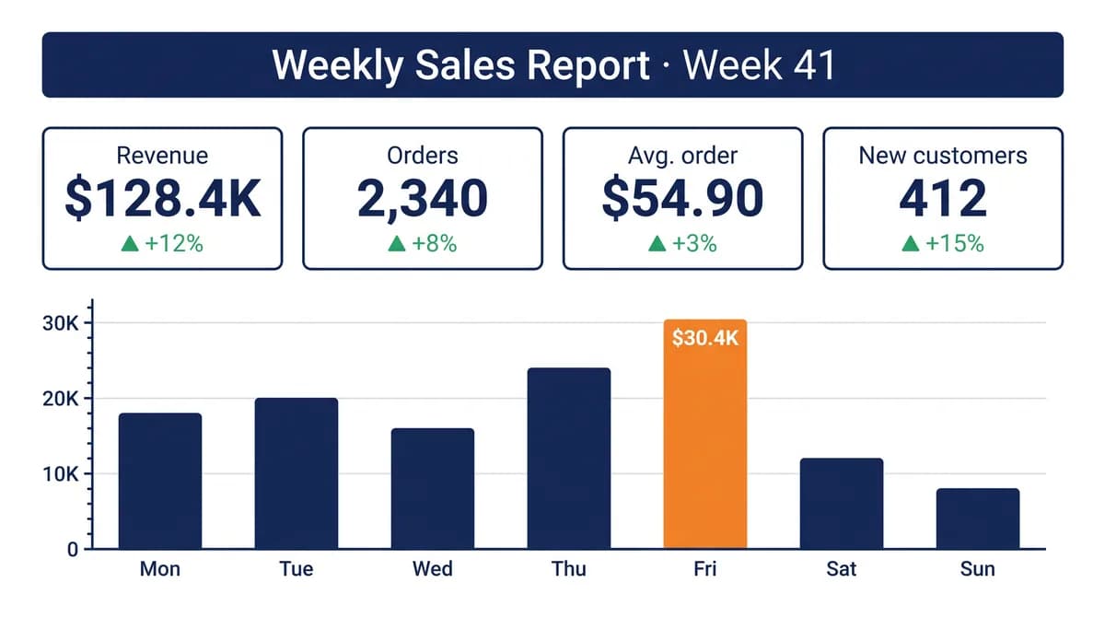Screen dimensions: 1105x617
Task: Open the New customers 412 card
Action: click(x=943, y=199)
